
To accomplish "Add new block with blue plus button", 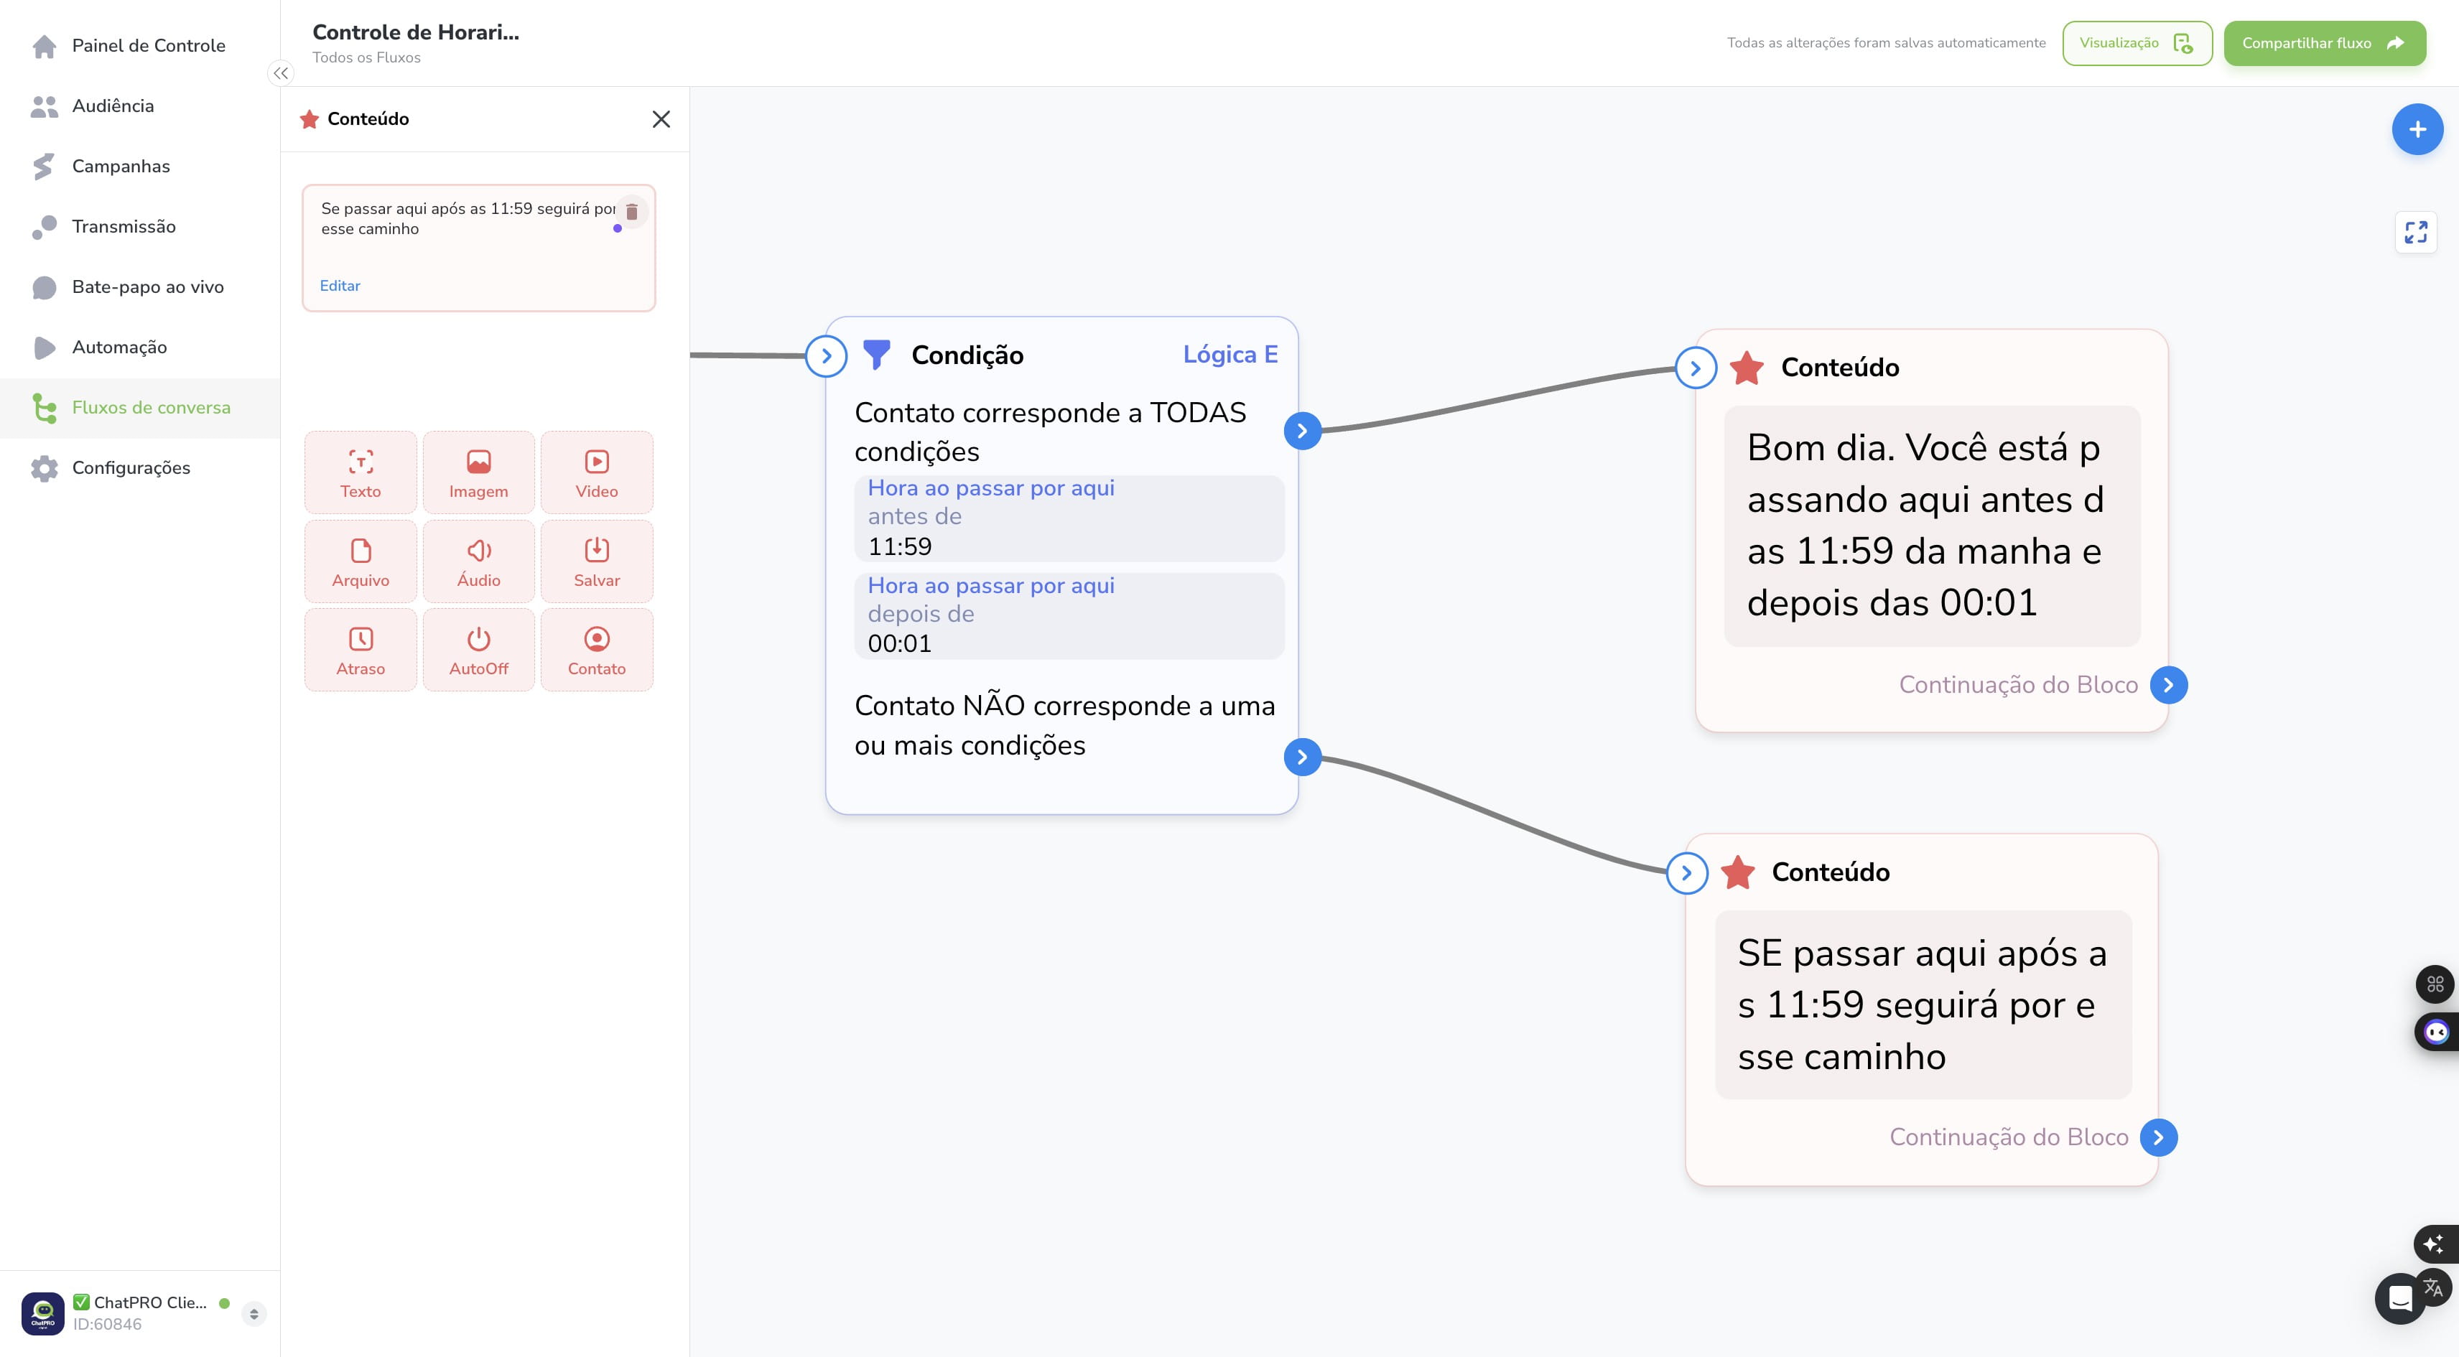I will point(2417,130).
